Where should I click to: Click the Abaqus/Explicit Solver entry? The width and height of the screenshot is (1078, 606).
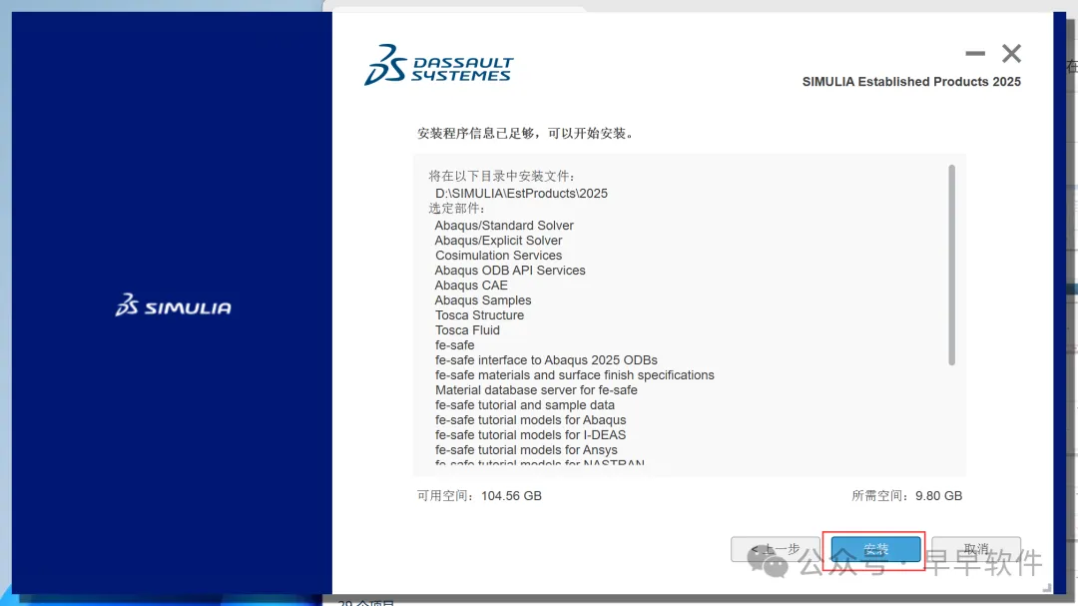(498, 241)
